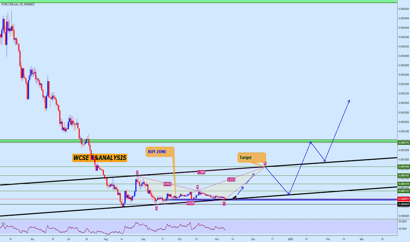
Task: Click the Sep label on time axis
Action: point(143,239)
